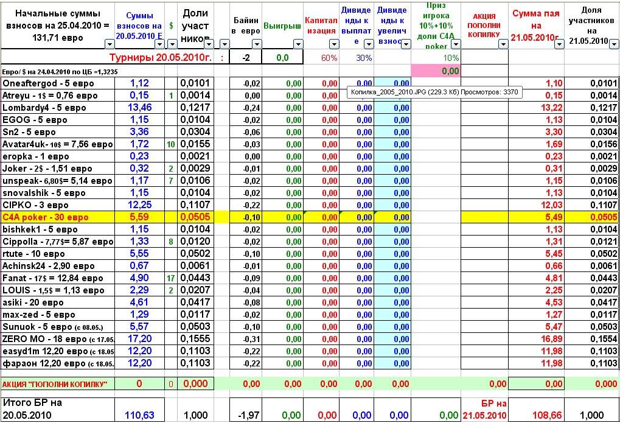
Task: Select the АКЦИЯ "ПОПОЛНИ КОПИЛКУ" row label
Action: [x=58, y=384]
